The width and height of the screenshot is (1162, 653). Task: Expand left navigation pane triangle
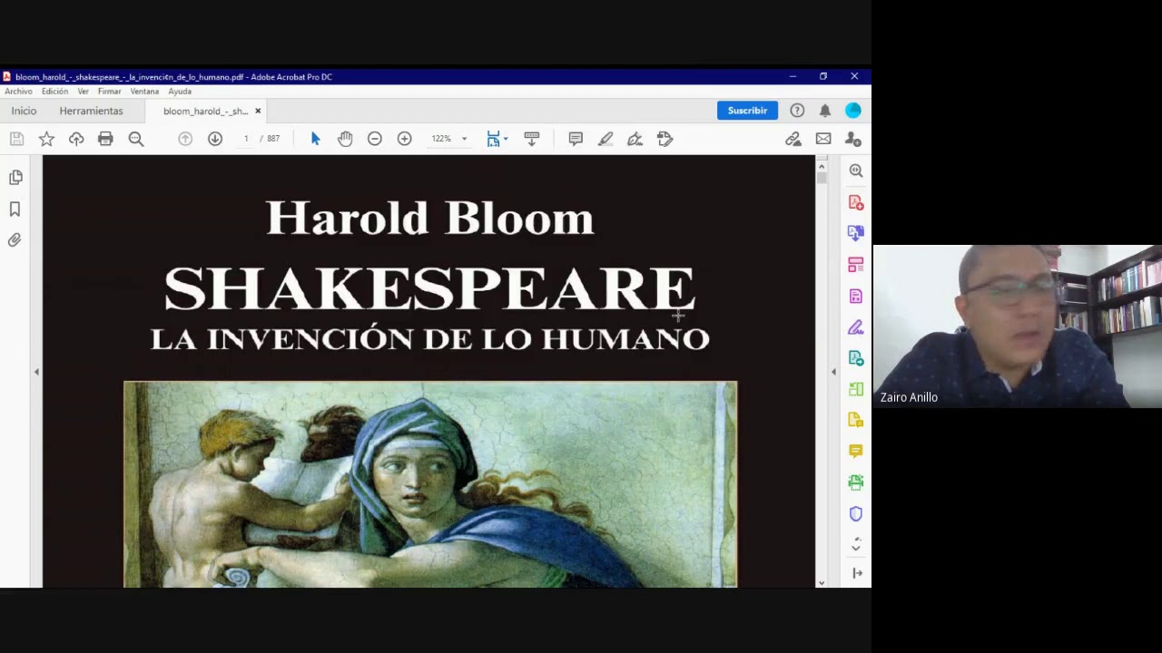[36, 372]
